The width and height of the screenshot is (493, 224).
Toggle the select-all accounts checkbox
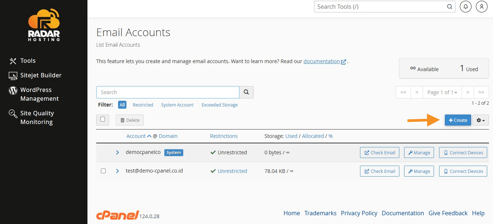click(102, 119)
